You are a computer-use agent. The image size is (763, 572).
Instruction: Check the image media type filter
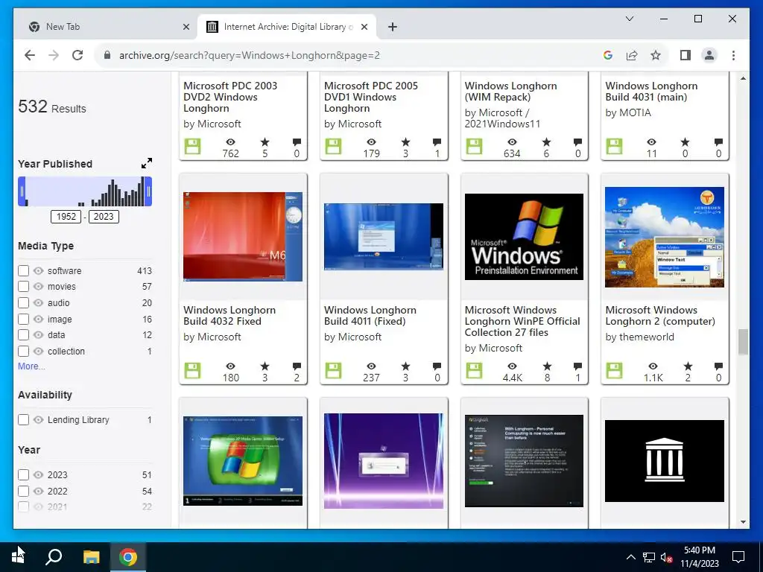[x=23, y=319]
